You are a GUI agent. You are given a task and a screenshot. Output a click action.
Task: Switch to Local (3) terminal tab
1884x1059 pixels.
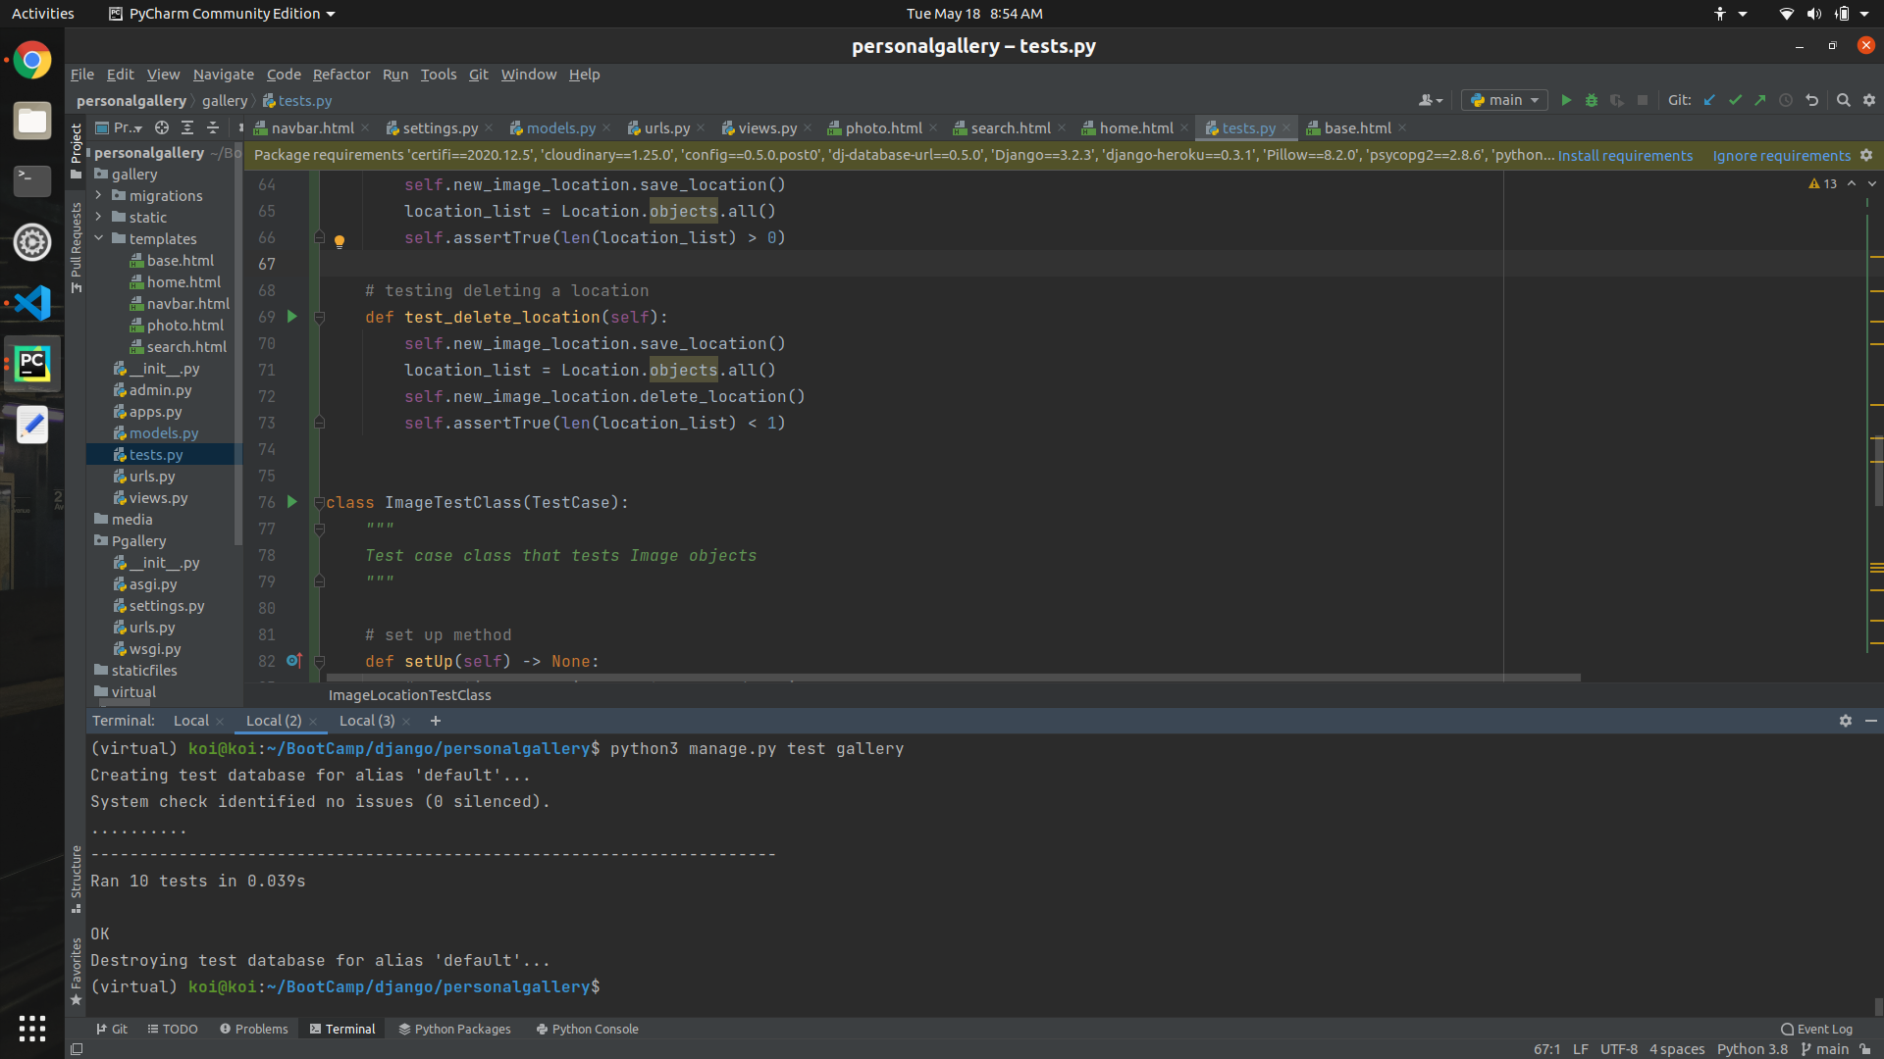[367, 721]
